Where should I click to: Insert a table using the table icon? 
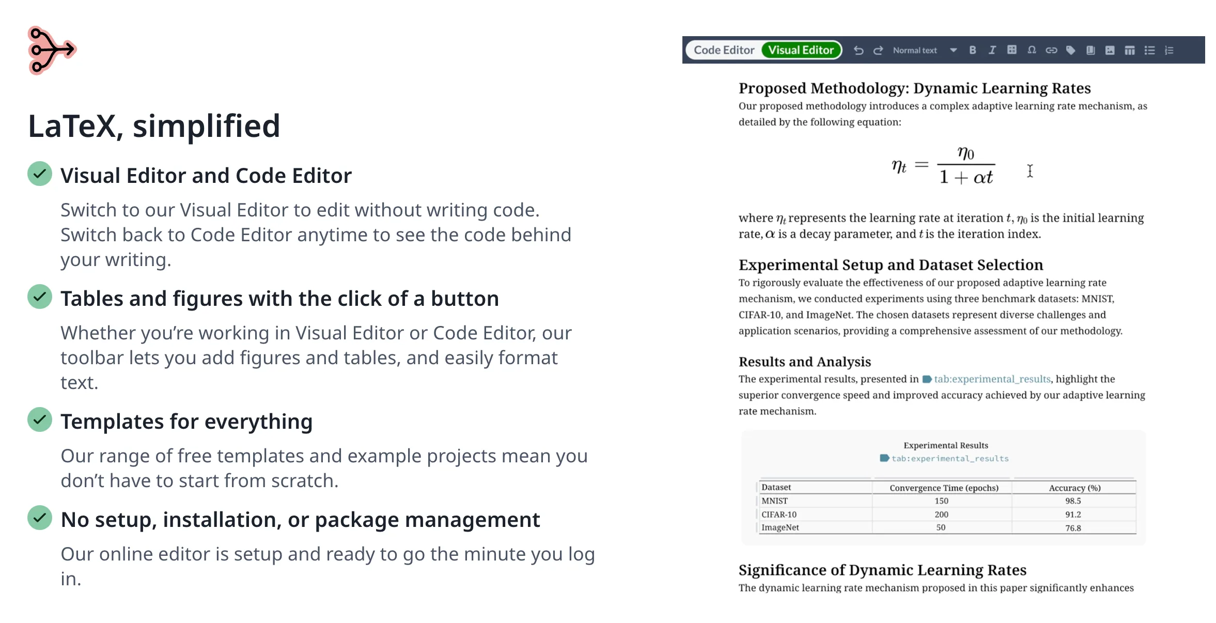click(1130, 50)
